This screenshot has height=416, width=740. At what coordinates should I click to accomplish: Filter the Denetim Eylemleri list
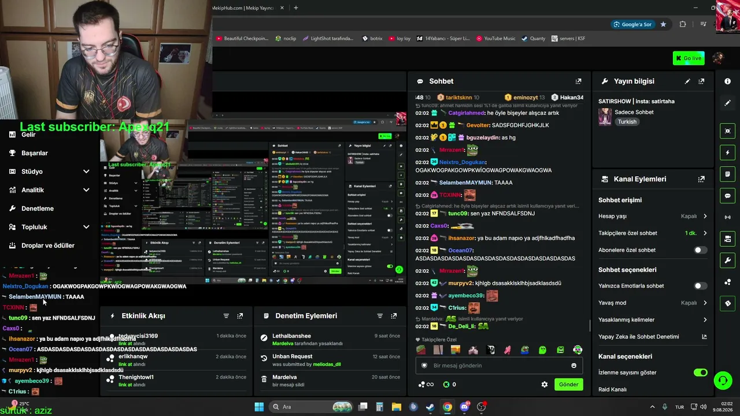[x=380, y=316]
